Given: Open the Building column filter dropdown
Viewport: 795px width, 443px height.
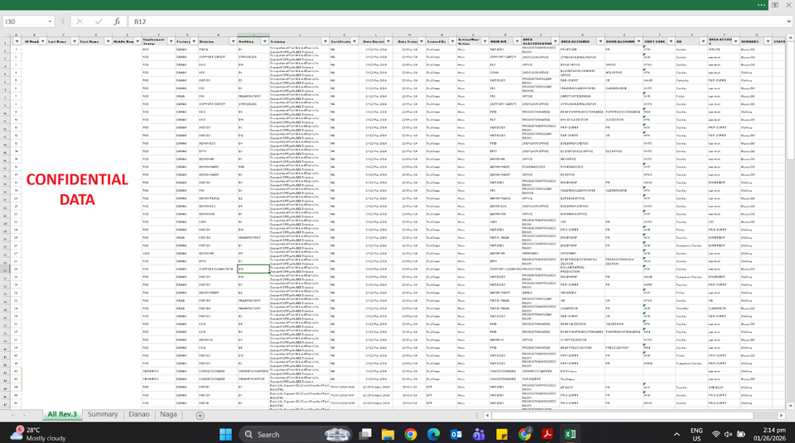Looking at the screenshot, I should 265,41.
